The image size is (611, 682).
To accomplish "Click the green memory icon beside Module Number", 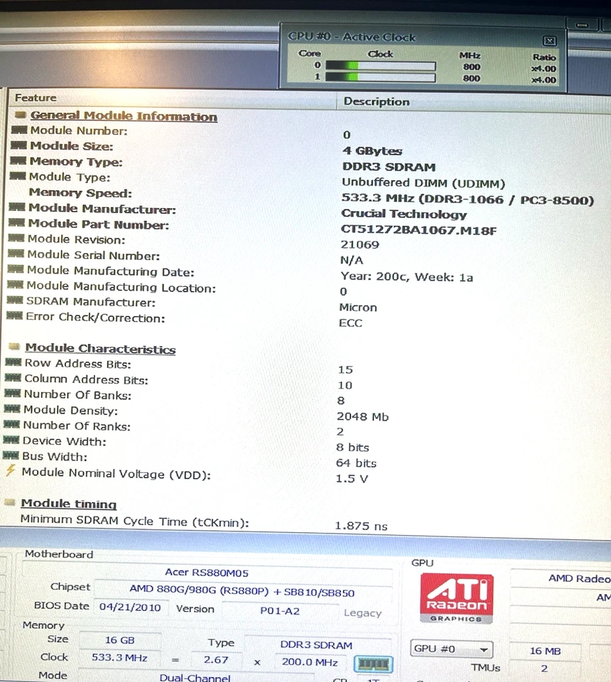I will [x=18, y=131].
